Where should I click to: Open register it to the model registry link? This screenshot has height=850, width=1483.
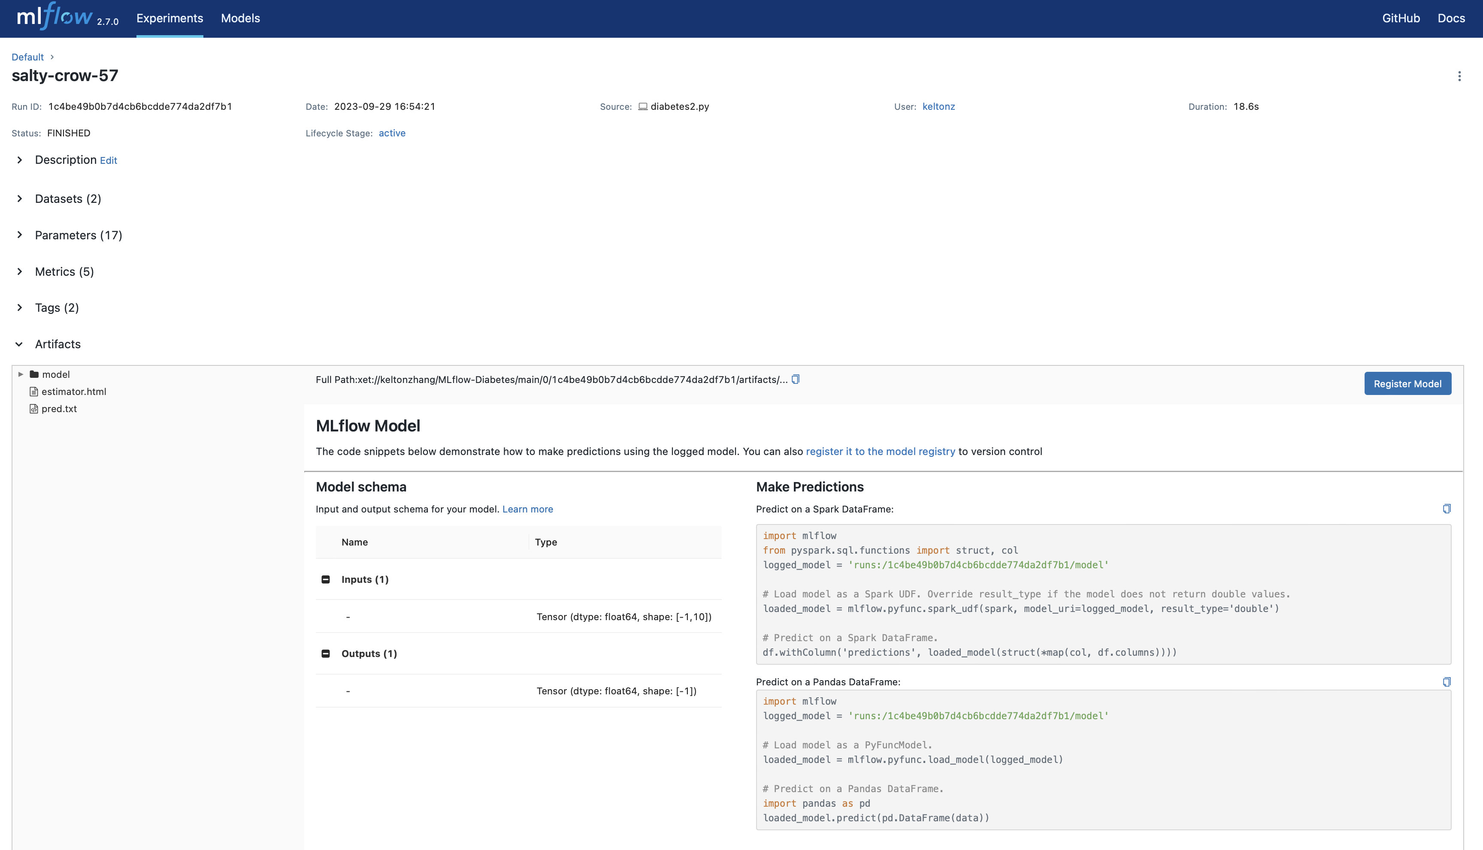click(x=880, y=451)
